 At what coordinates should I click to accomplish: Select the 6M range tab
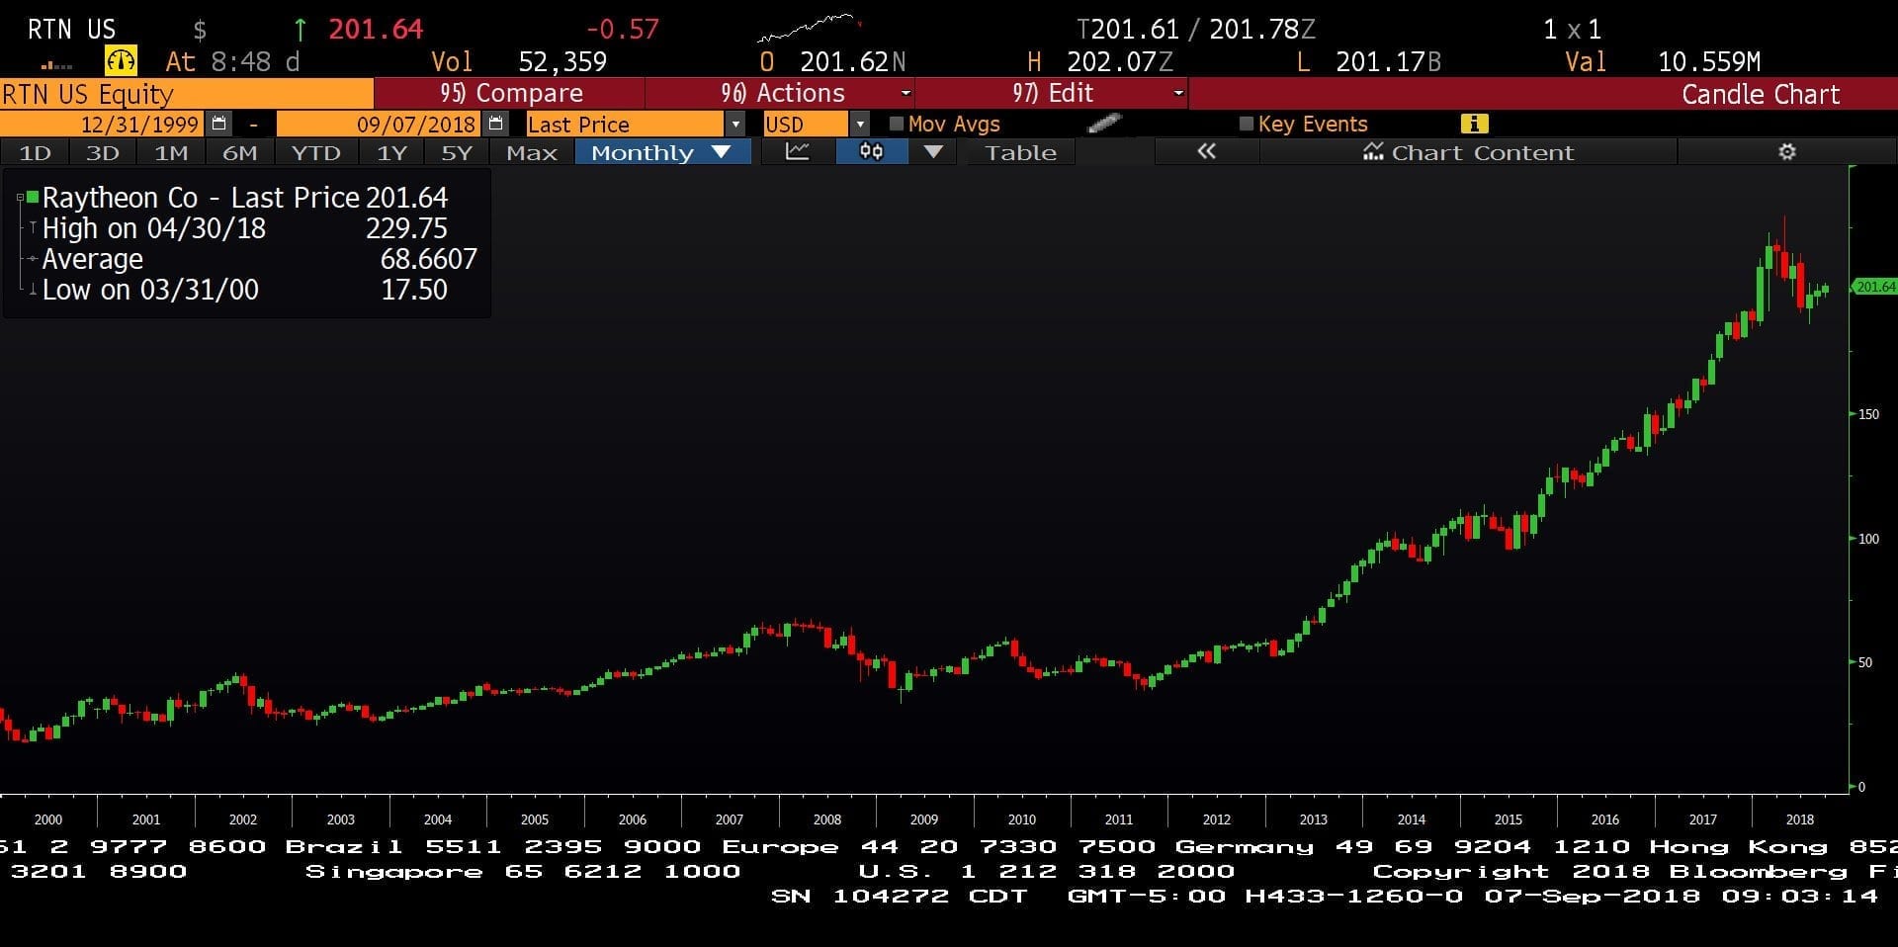239,152
